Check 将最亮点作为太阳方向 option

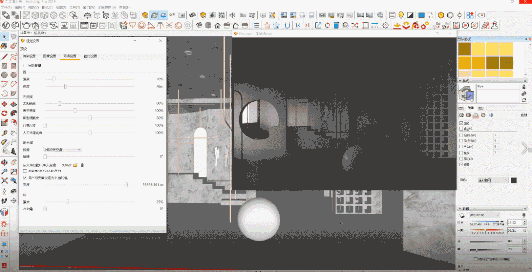tap(25, 171)
